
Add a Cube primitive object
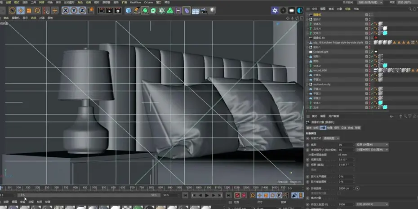coord(129,11)
